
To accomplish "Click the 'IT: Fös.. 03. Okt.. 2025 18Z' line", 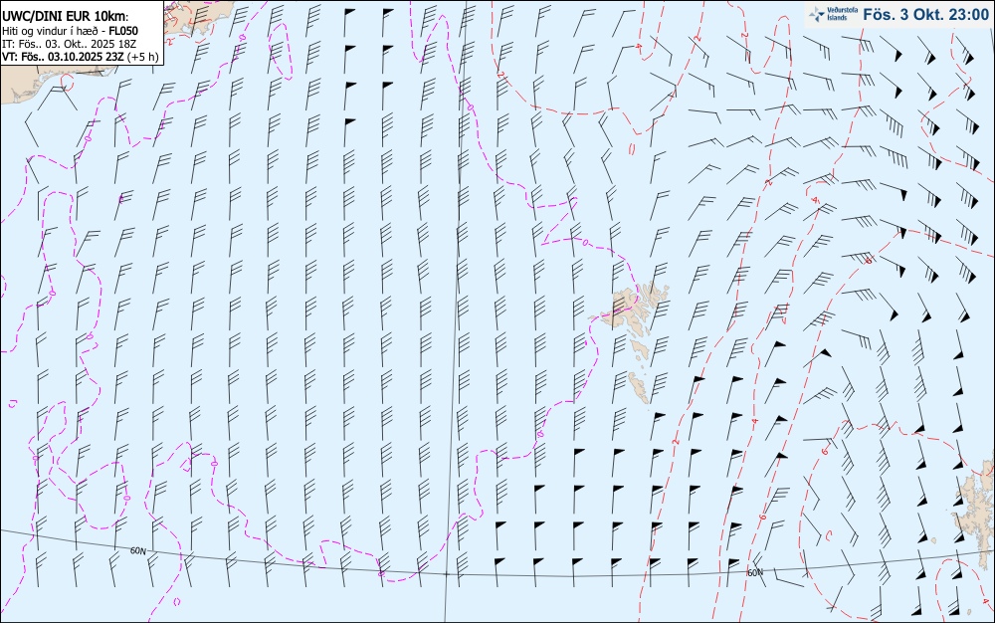I will click(68, 44).
